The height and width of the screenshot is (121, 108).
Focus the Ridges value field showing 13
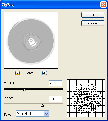(55, 99)
